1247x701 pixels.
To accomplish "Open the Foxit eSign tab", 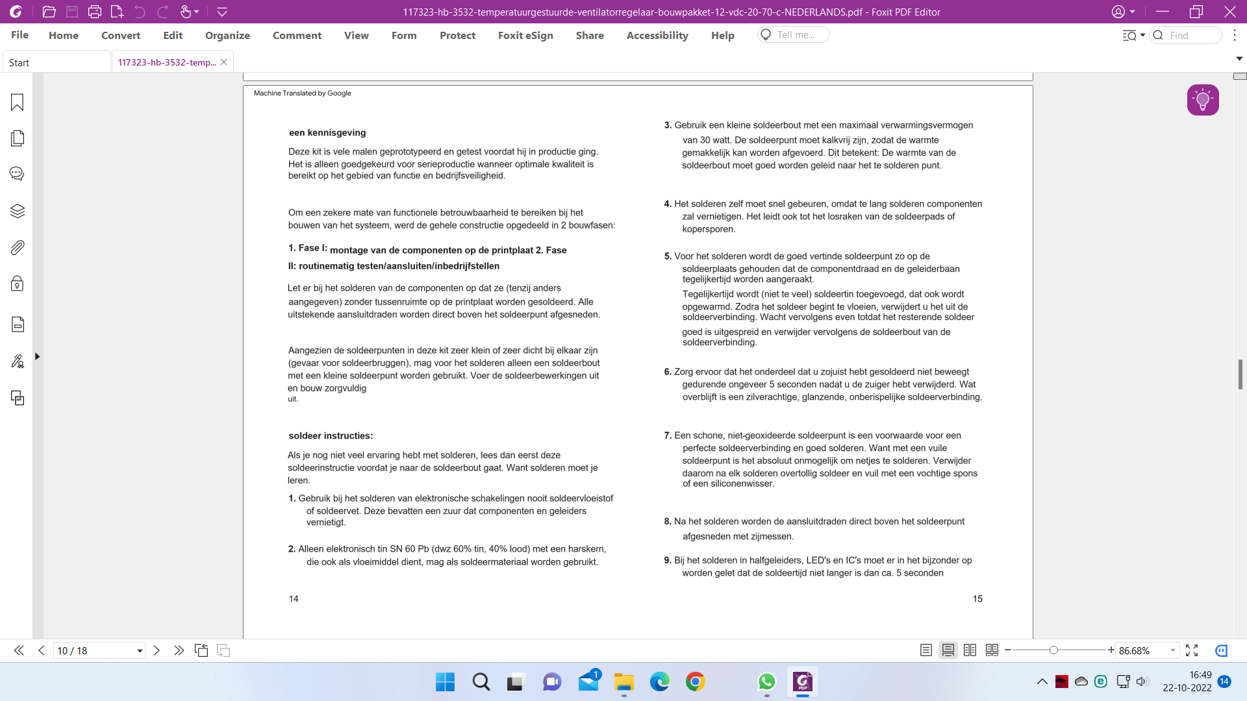I will click(525, 35).
